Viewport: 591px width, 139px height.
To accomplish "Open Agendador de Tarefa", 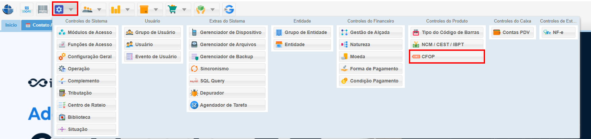I will pyautogui.click(x=227, y=105).
